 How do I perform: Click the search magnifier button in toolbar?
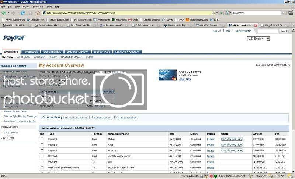[x=284, y=13]
